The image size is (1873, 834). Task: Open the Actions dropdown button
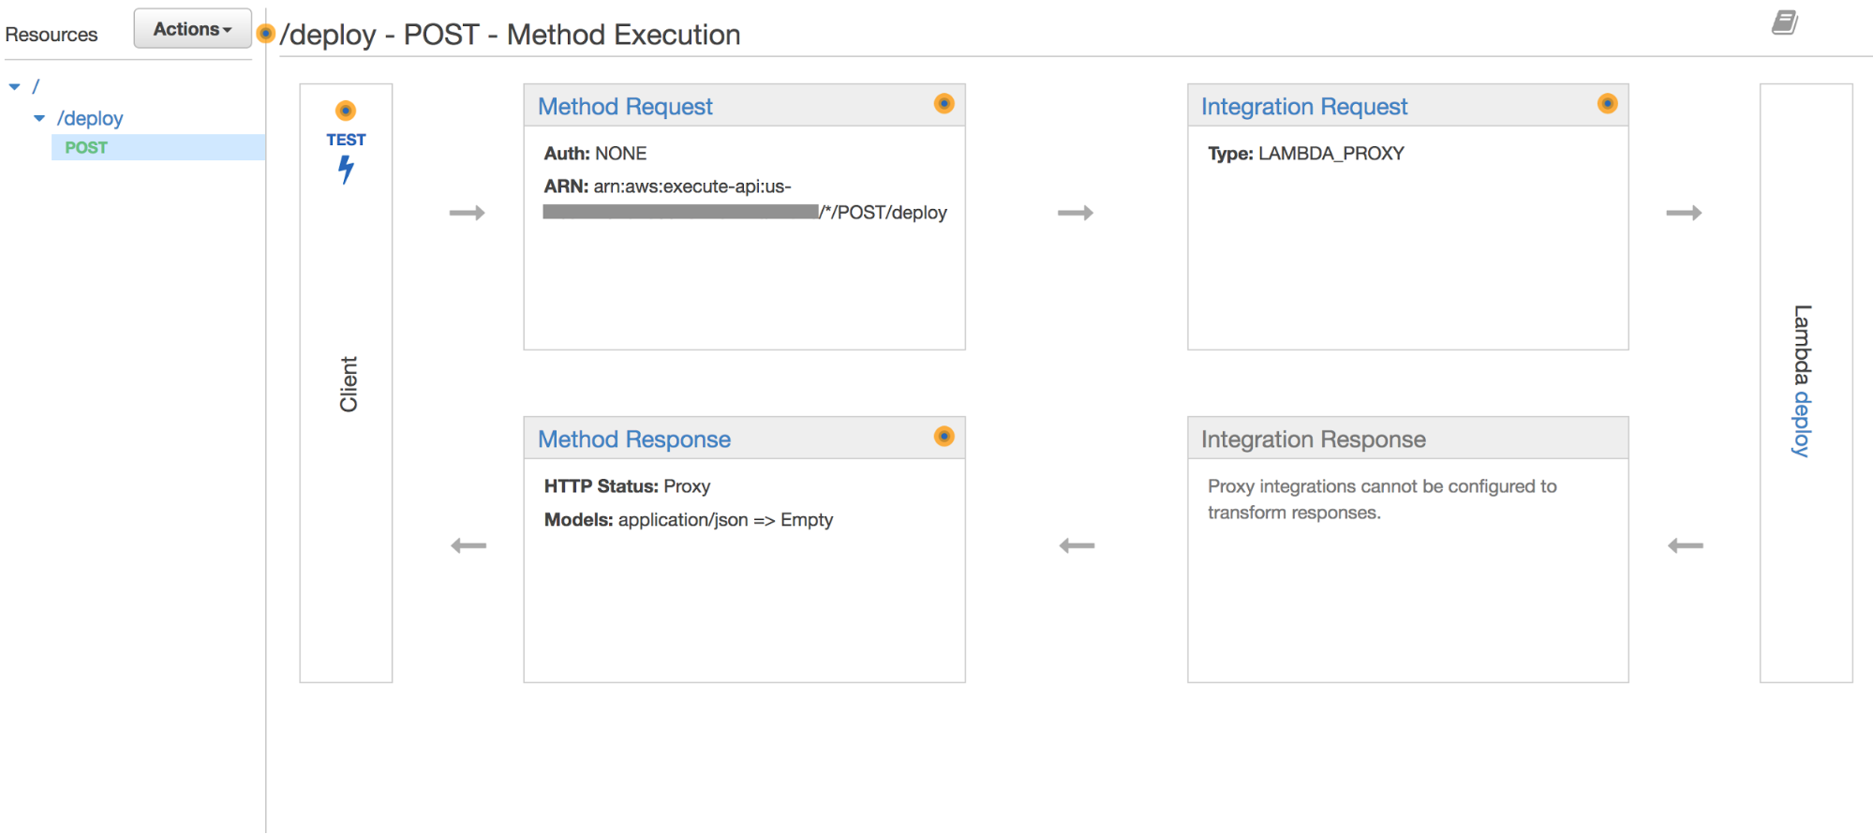pyautogui.click(x=192, y=29)
